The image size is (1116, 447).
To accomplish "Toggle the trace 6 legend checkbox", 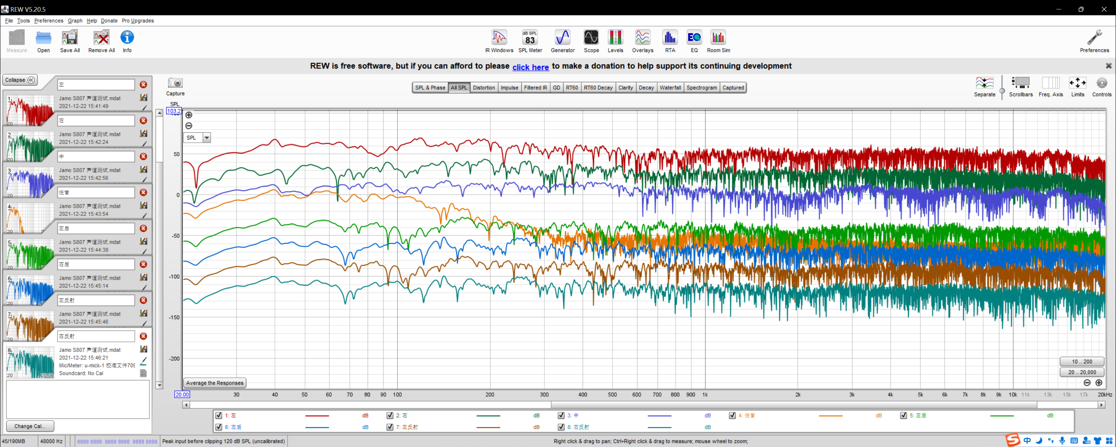I will click(219, 427).
